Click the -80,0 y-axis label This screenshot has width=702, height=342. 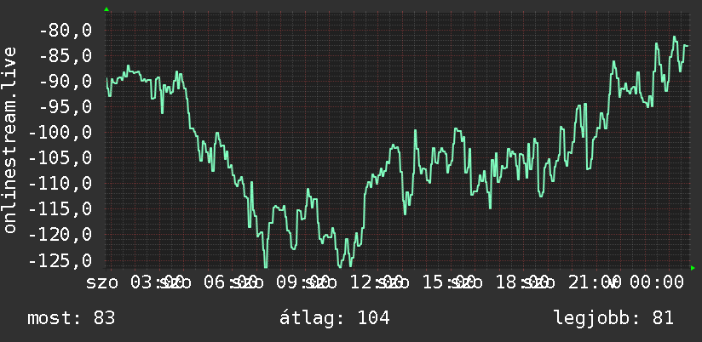(66, 31)
